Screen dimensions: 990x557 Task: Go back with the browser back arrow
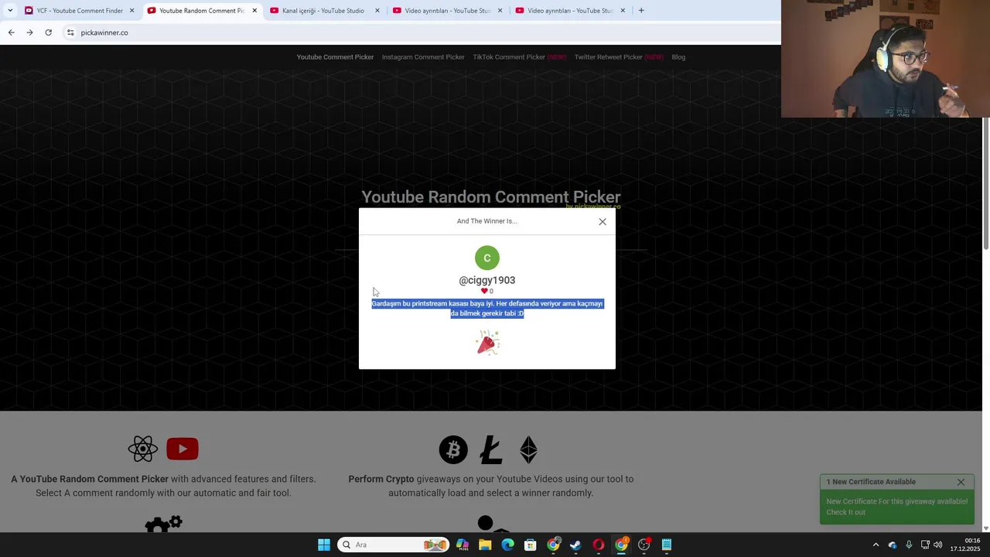coord(11,32)
